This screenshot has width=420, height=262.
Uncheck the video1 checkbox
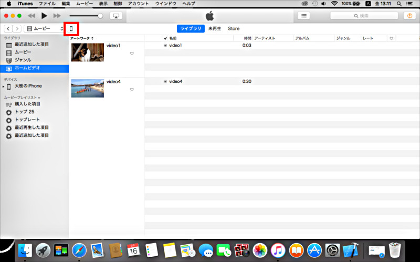pyautogui.click(x=165, y=46)
